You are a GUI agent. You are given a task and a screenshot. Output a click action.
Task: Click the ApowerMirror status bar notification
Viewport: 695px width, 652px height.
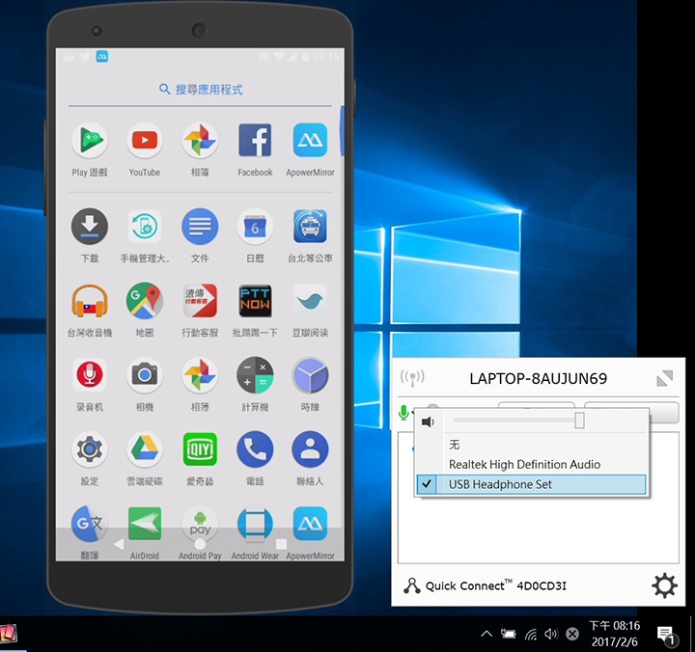102,56
